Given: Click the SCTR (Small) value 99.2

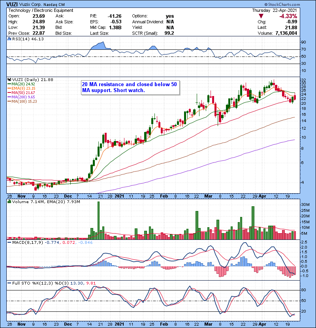Looking at the screenshot, I should [x=169, y=33].
